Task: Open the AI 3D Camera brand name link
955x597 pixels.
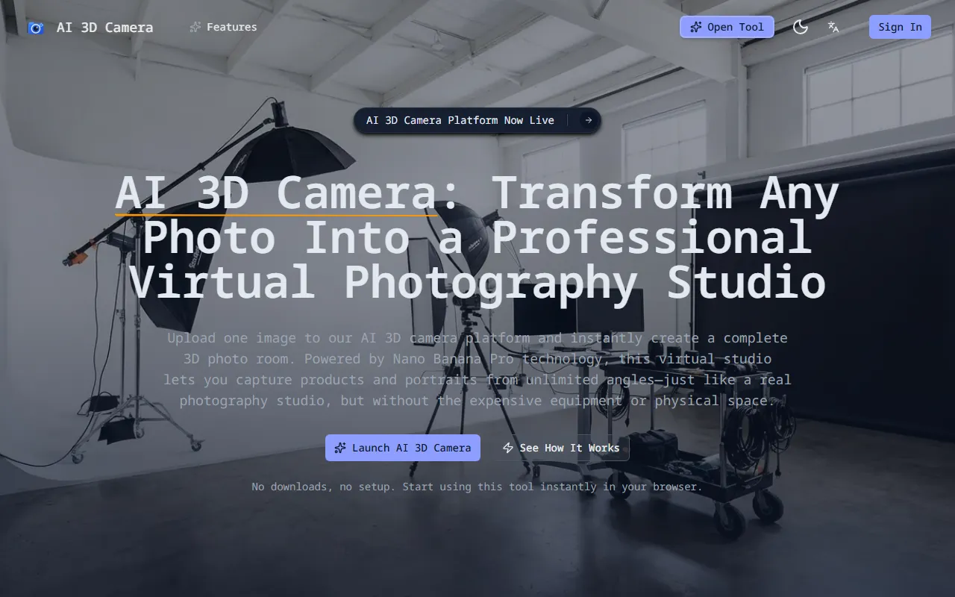Action: point(104,28)
